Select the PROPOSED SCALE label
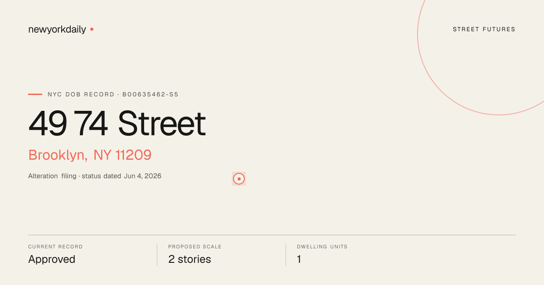This screenshot has width=544, height=285. pyautogui.click(x=195, y=247)
